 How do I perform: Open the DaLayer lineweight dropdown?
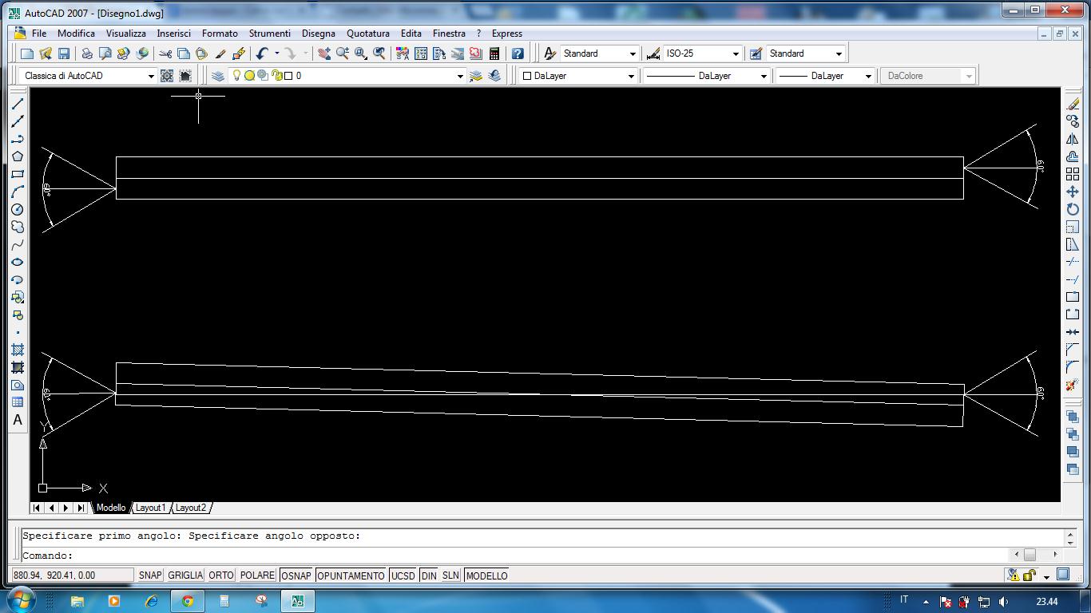click(868, 76)
